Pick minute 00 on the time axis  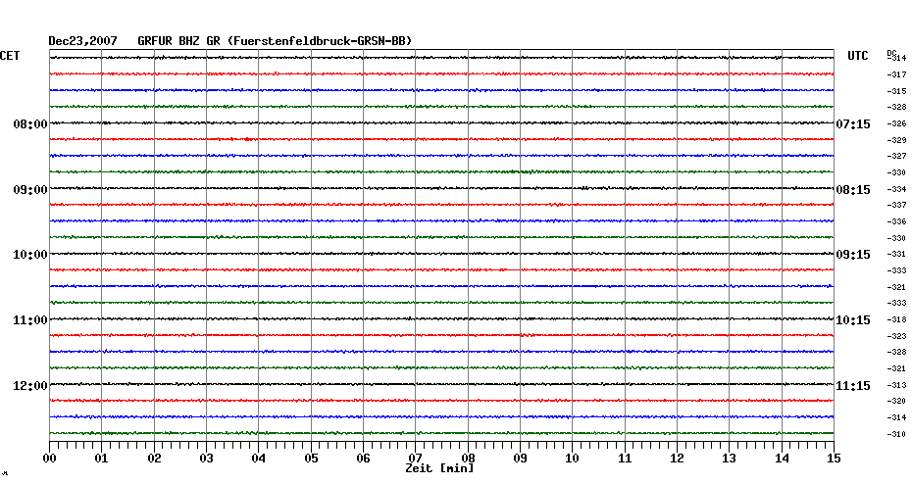click(x=49, y=459)
